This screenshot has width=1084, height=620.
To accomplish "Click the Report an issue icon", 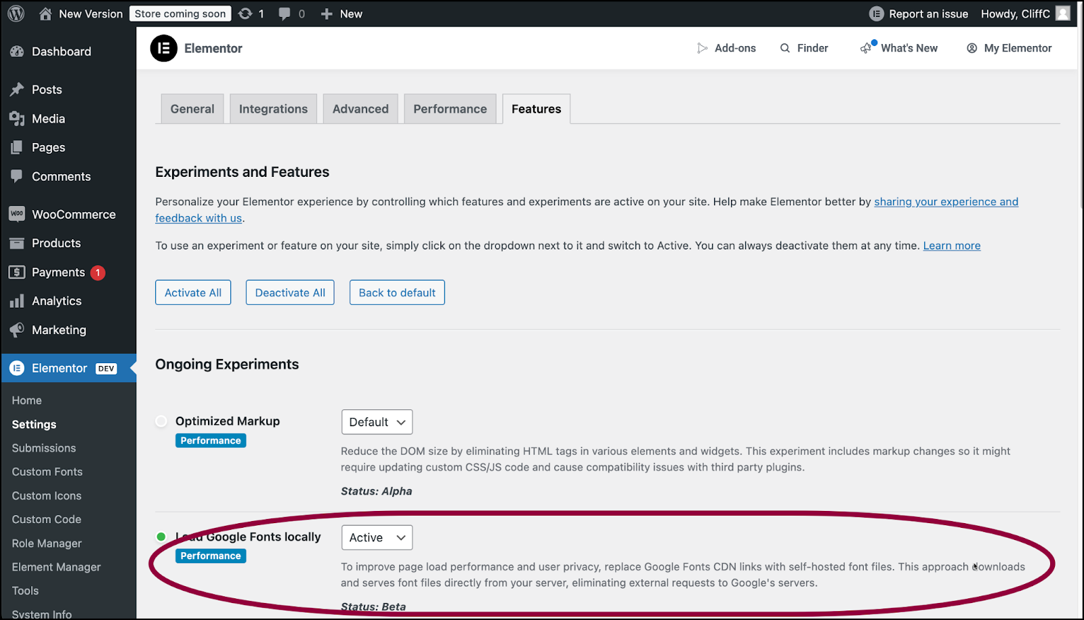I will tap(876, 13).
